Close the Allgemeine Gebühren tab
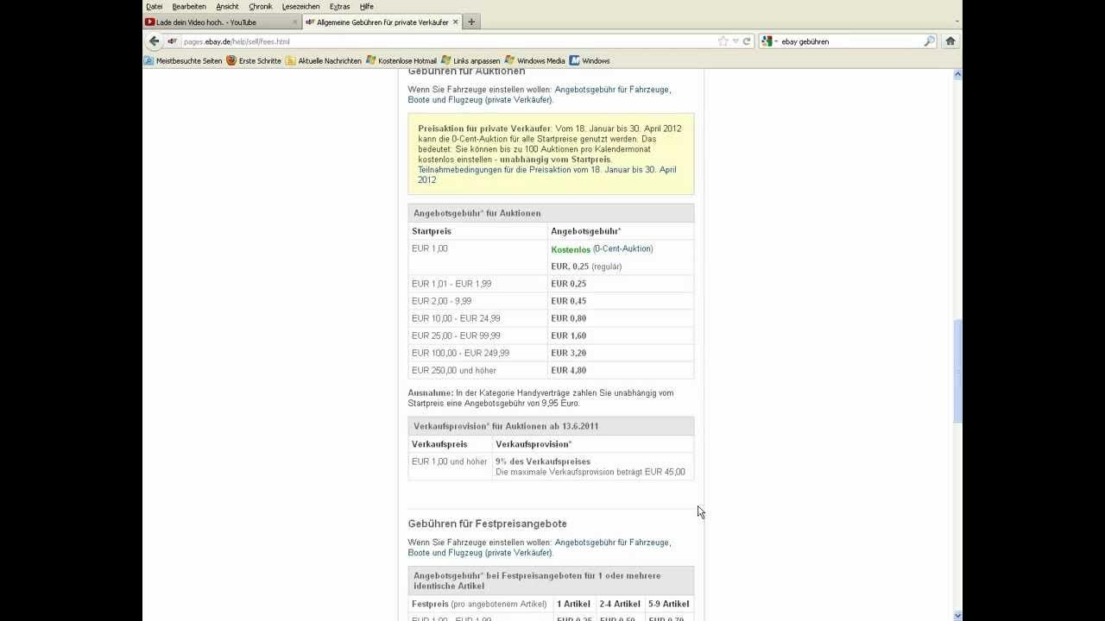 [455, 22]
